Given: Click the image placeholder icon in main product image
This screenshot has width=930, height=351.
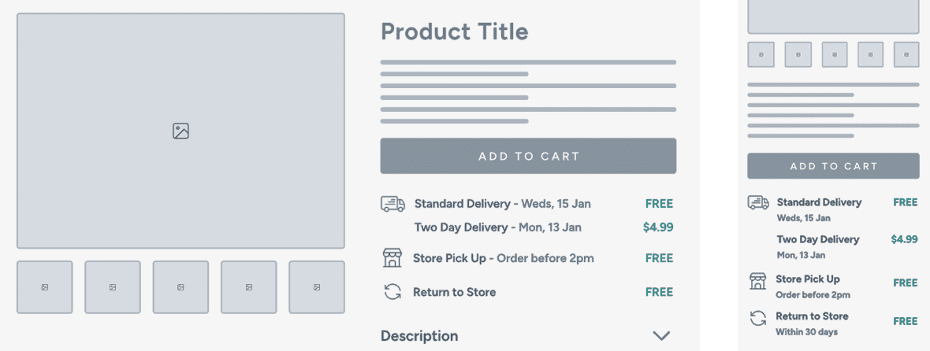Looking at the screenshot, I should pyautogui.click(x=181, y=131).
